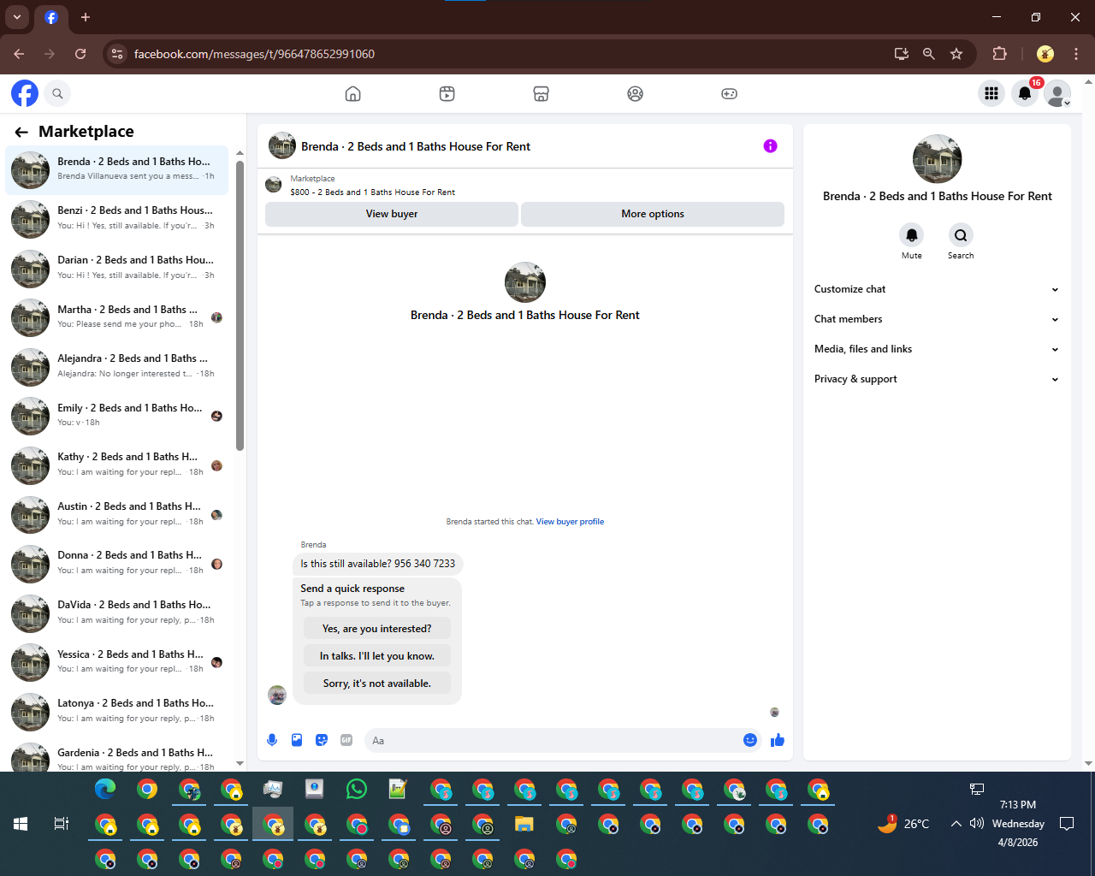Click bookmark star in address bar

(x=956, y=54)
